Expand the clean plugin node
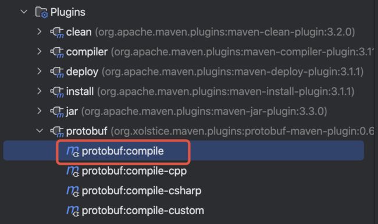This screenshot has height=224, width=378. point(40,31)
